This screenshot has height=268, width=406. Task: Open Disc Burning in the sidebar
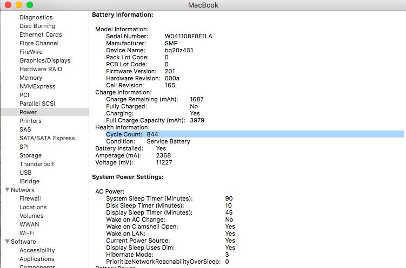coord(37,26)
